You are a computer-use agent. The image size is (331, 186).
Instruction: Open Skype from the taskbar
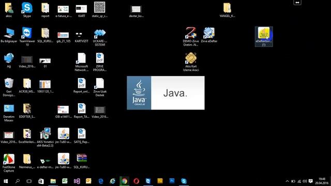pos(184,181)
